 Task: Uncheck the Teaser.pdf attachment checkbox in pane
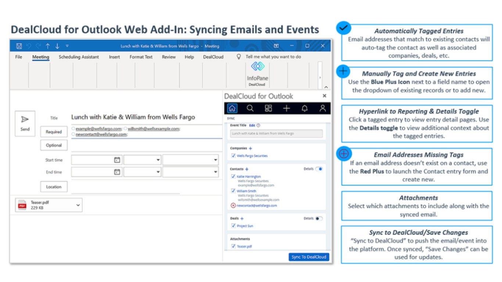(x=233, y=246)
